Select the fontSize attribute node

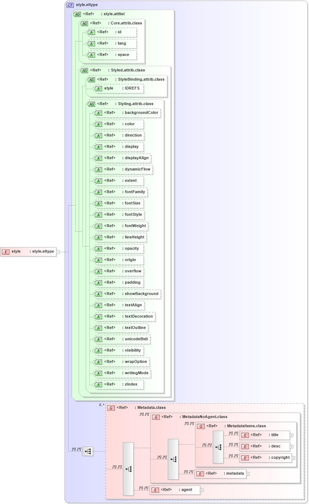point(118,203)
